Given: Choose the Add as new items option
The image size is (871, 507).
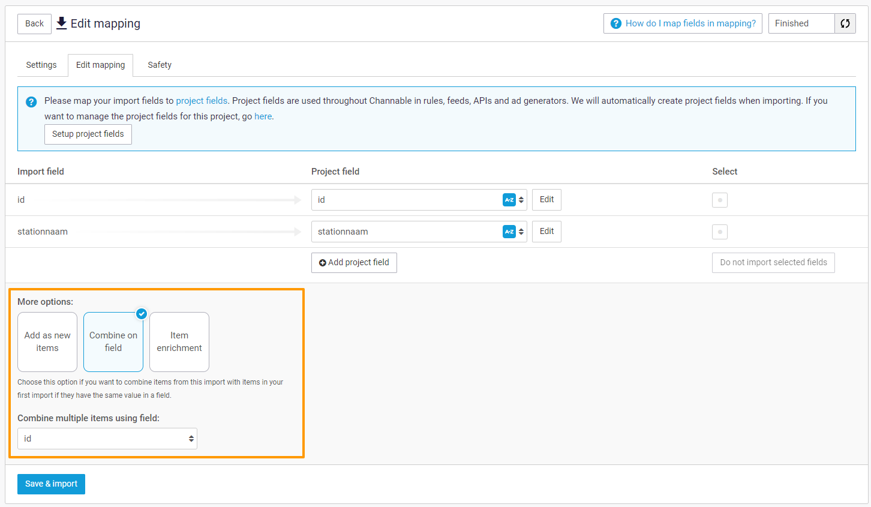Looking at the screenshot, I should point(47,342).
